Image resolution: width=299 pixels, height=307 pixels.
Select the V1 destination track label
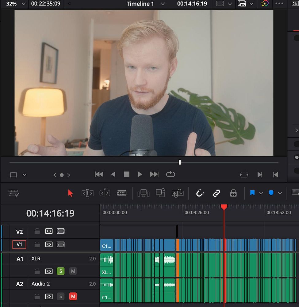click(19, 245)
